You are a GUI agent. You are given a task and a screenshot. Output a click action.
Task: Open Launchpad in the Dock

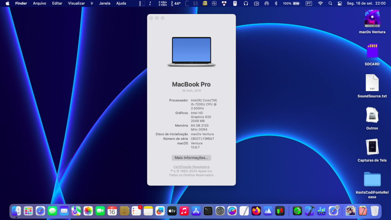coord(28,211)
